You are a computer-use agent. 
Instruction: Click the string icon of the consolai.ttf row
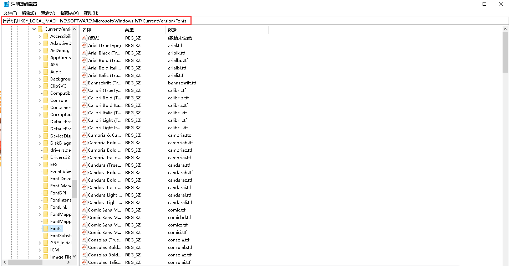pos(85,262)
